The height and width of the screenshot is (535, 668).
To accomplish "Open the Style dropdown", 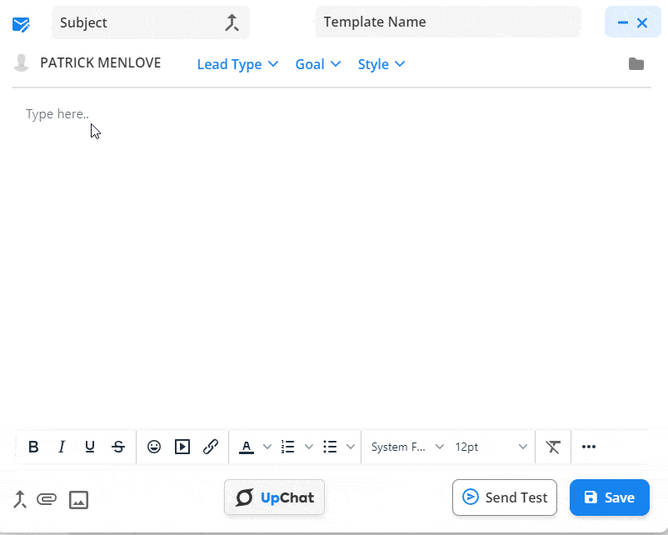I will coord(381,64).
